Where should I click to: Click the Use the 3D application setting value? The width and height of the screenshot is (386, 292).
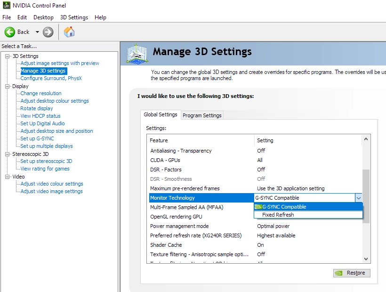[291, 188]
